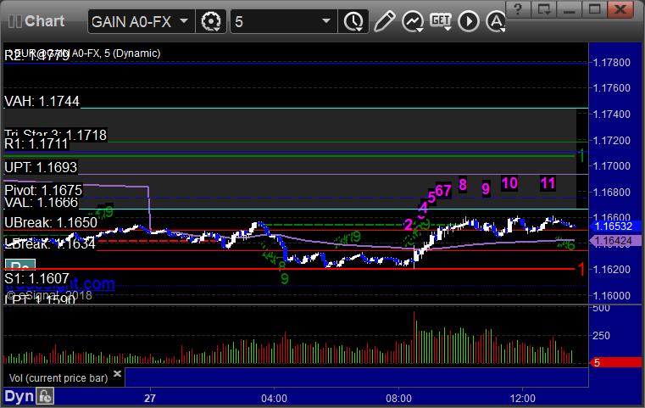Close the chart window
This screenshot has height=408, width=645.
tap(620, 8)
